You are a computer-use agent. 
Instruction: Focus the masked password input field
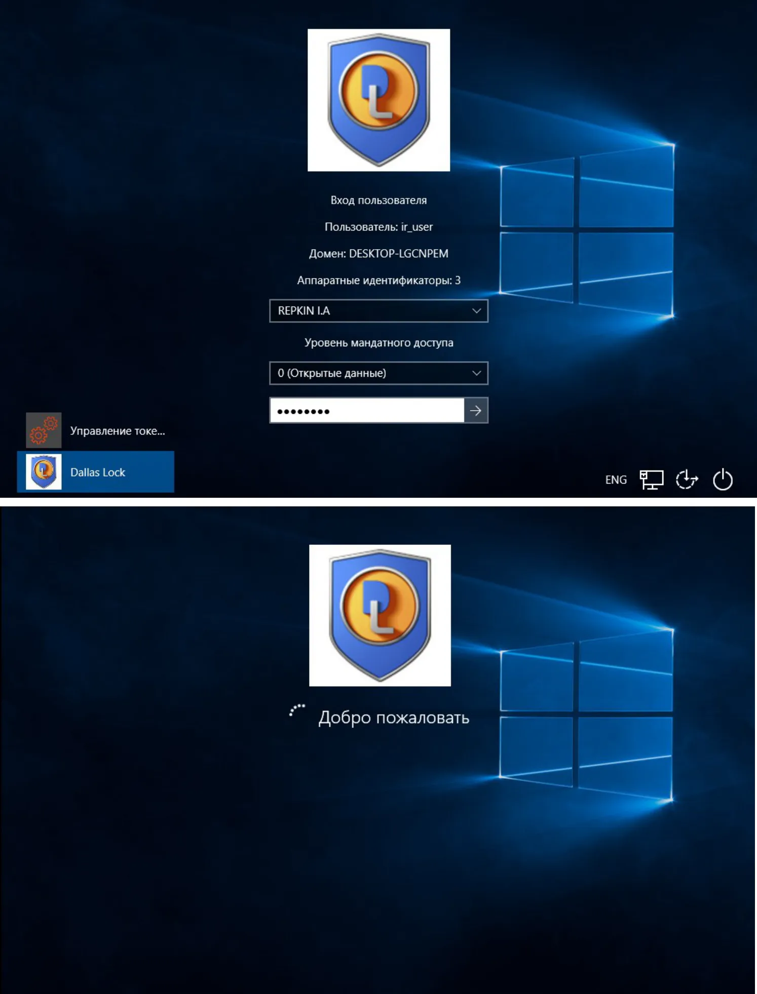(x=367, y=411)
